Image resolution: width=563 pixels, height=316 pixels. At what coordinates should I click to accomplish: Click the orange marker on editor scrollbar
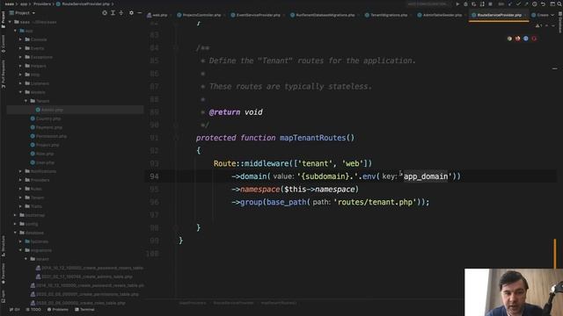tap(555, 254)
